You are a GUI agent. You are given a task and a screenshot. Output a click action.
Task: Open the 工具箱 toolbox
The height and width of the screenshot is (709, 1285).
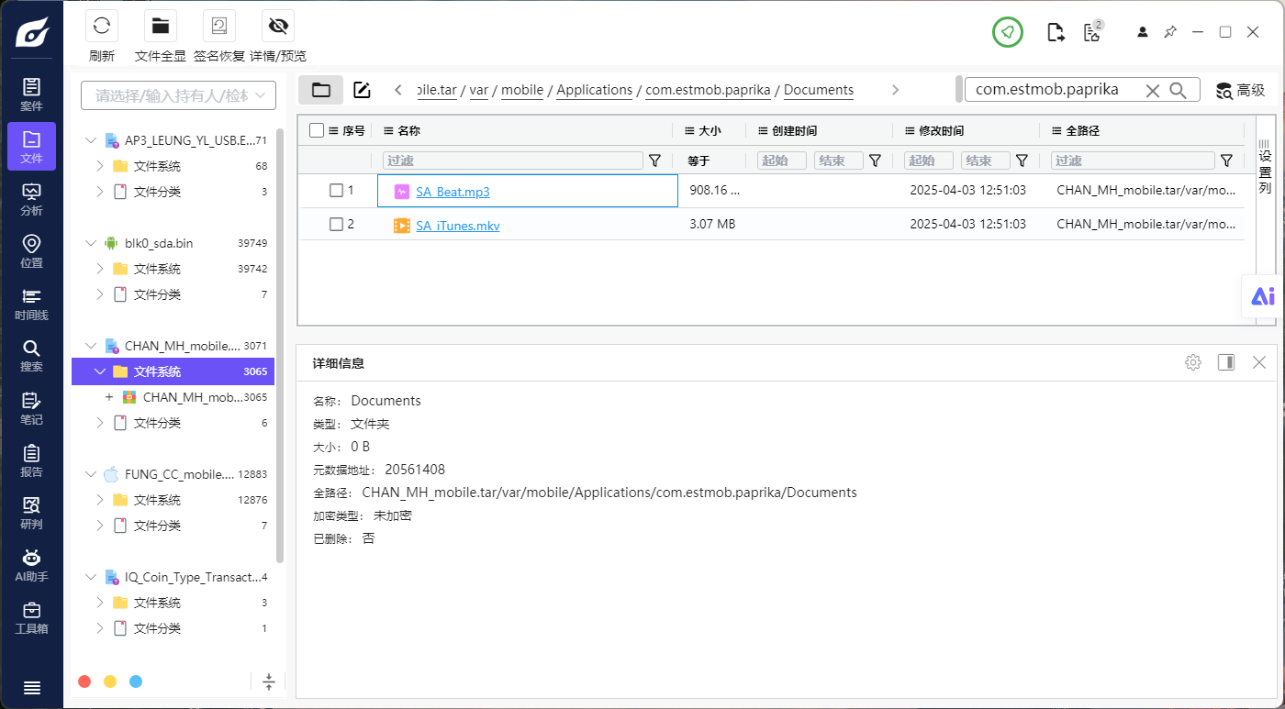point(31,618)
